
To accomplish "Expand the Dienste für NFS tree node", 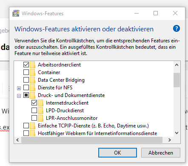I will click(19, 89).
